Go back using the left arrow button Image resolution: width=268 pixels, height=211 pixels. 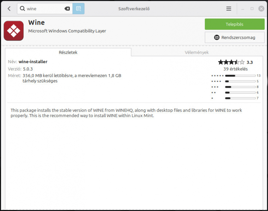9,8
